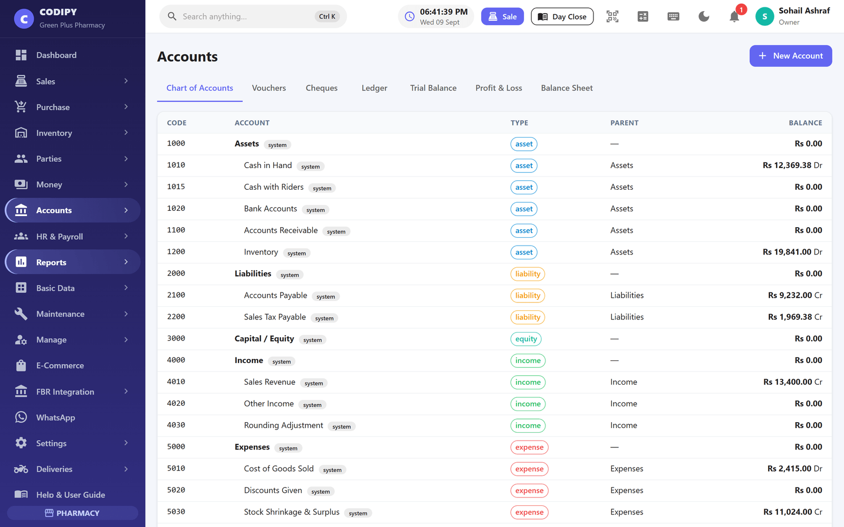The height and width of the screenshot is (527, 844).
Task: Focus the Search anything field
Action: (x=253, y=16)
